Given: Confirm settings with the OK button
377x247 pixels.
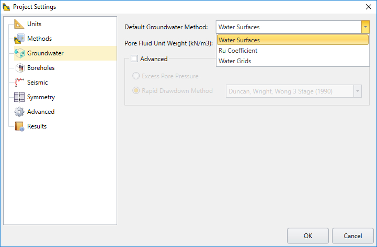Looking at the screenshot, I should tap(308, 236).
